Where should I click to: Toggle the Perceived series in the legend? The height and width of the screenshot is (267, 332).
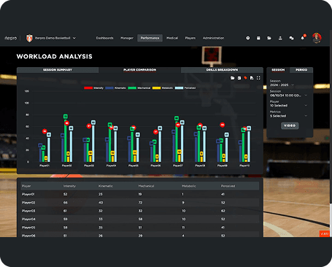point(185,88)
